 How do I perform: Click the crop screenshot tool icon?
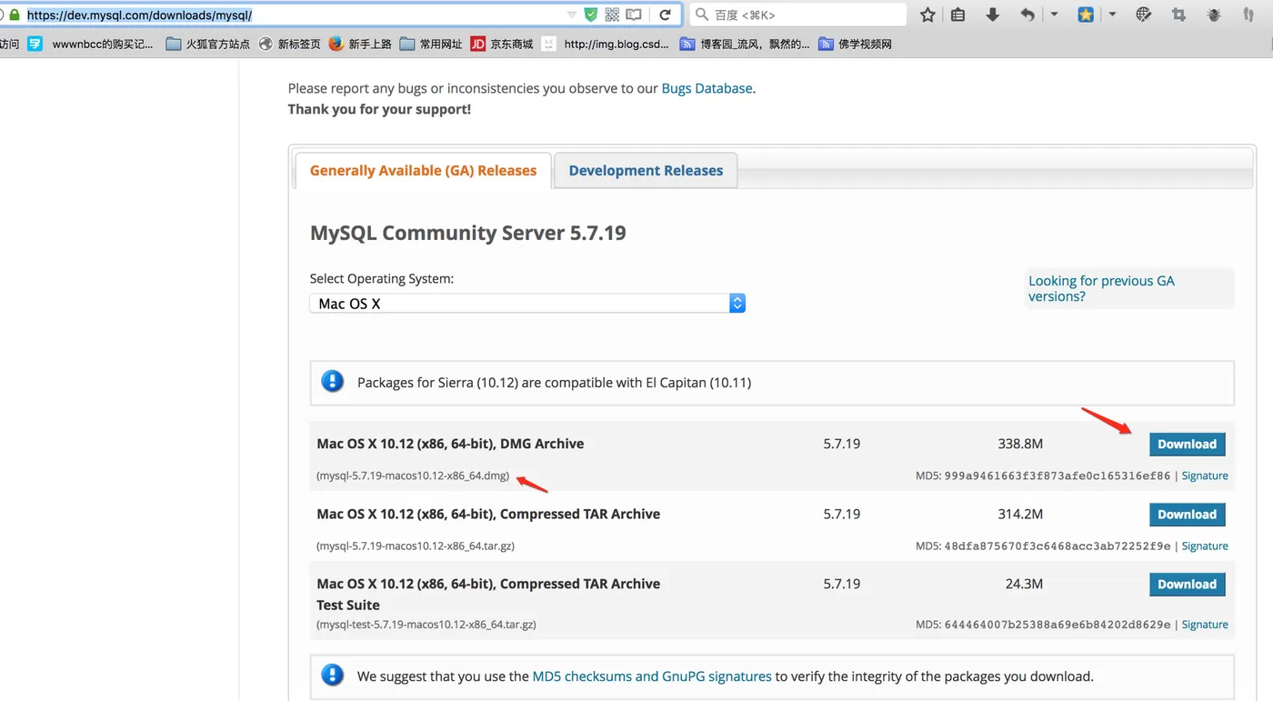(x=1178, y=15)
